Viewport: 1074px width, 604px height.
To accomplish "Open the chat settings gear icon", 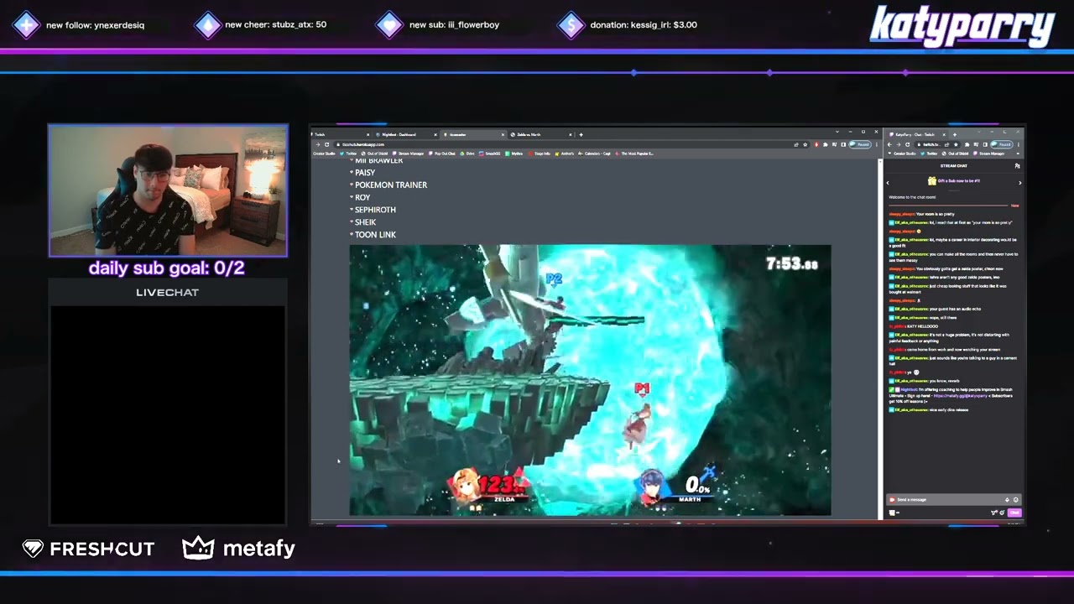I will pyautogui.click(x=1002, y=513).
